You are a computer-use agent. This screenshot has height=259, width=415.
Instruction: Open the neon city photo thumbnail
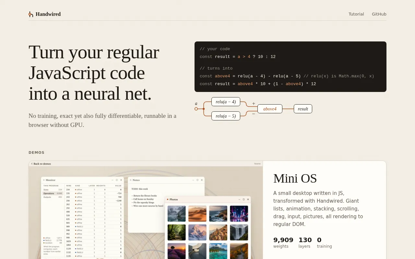239,214
